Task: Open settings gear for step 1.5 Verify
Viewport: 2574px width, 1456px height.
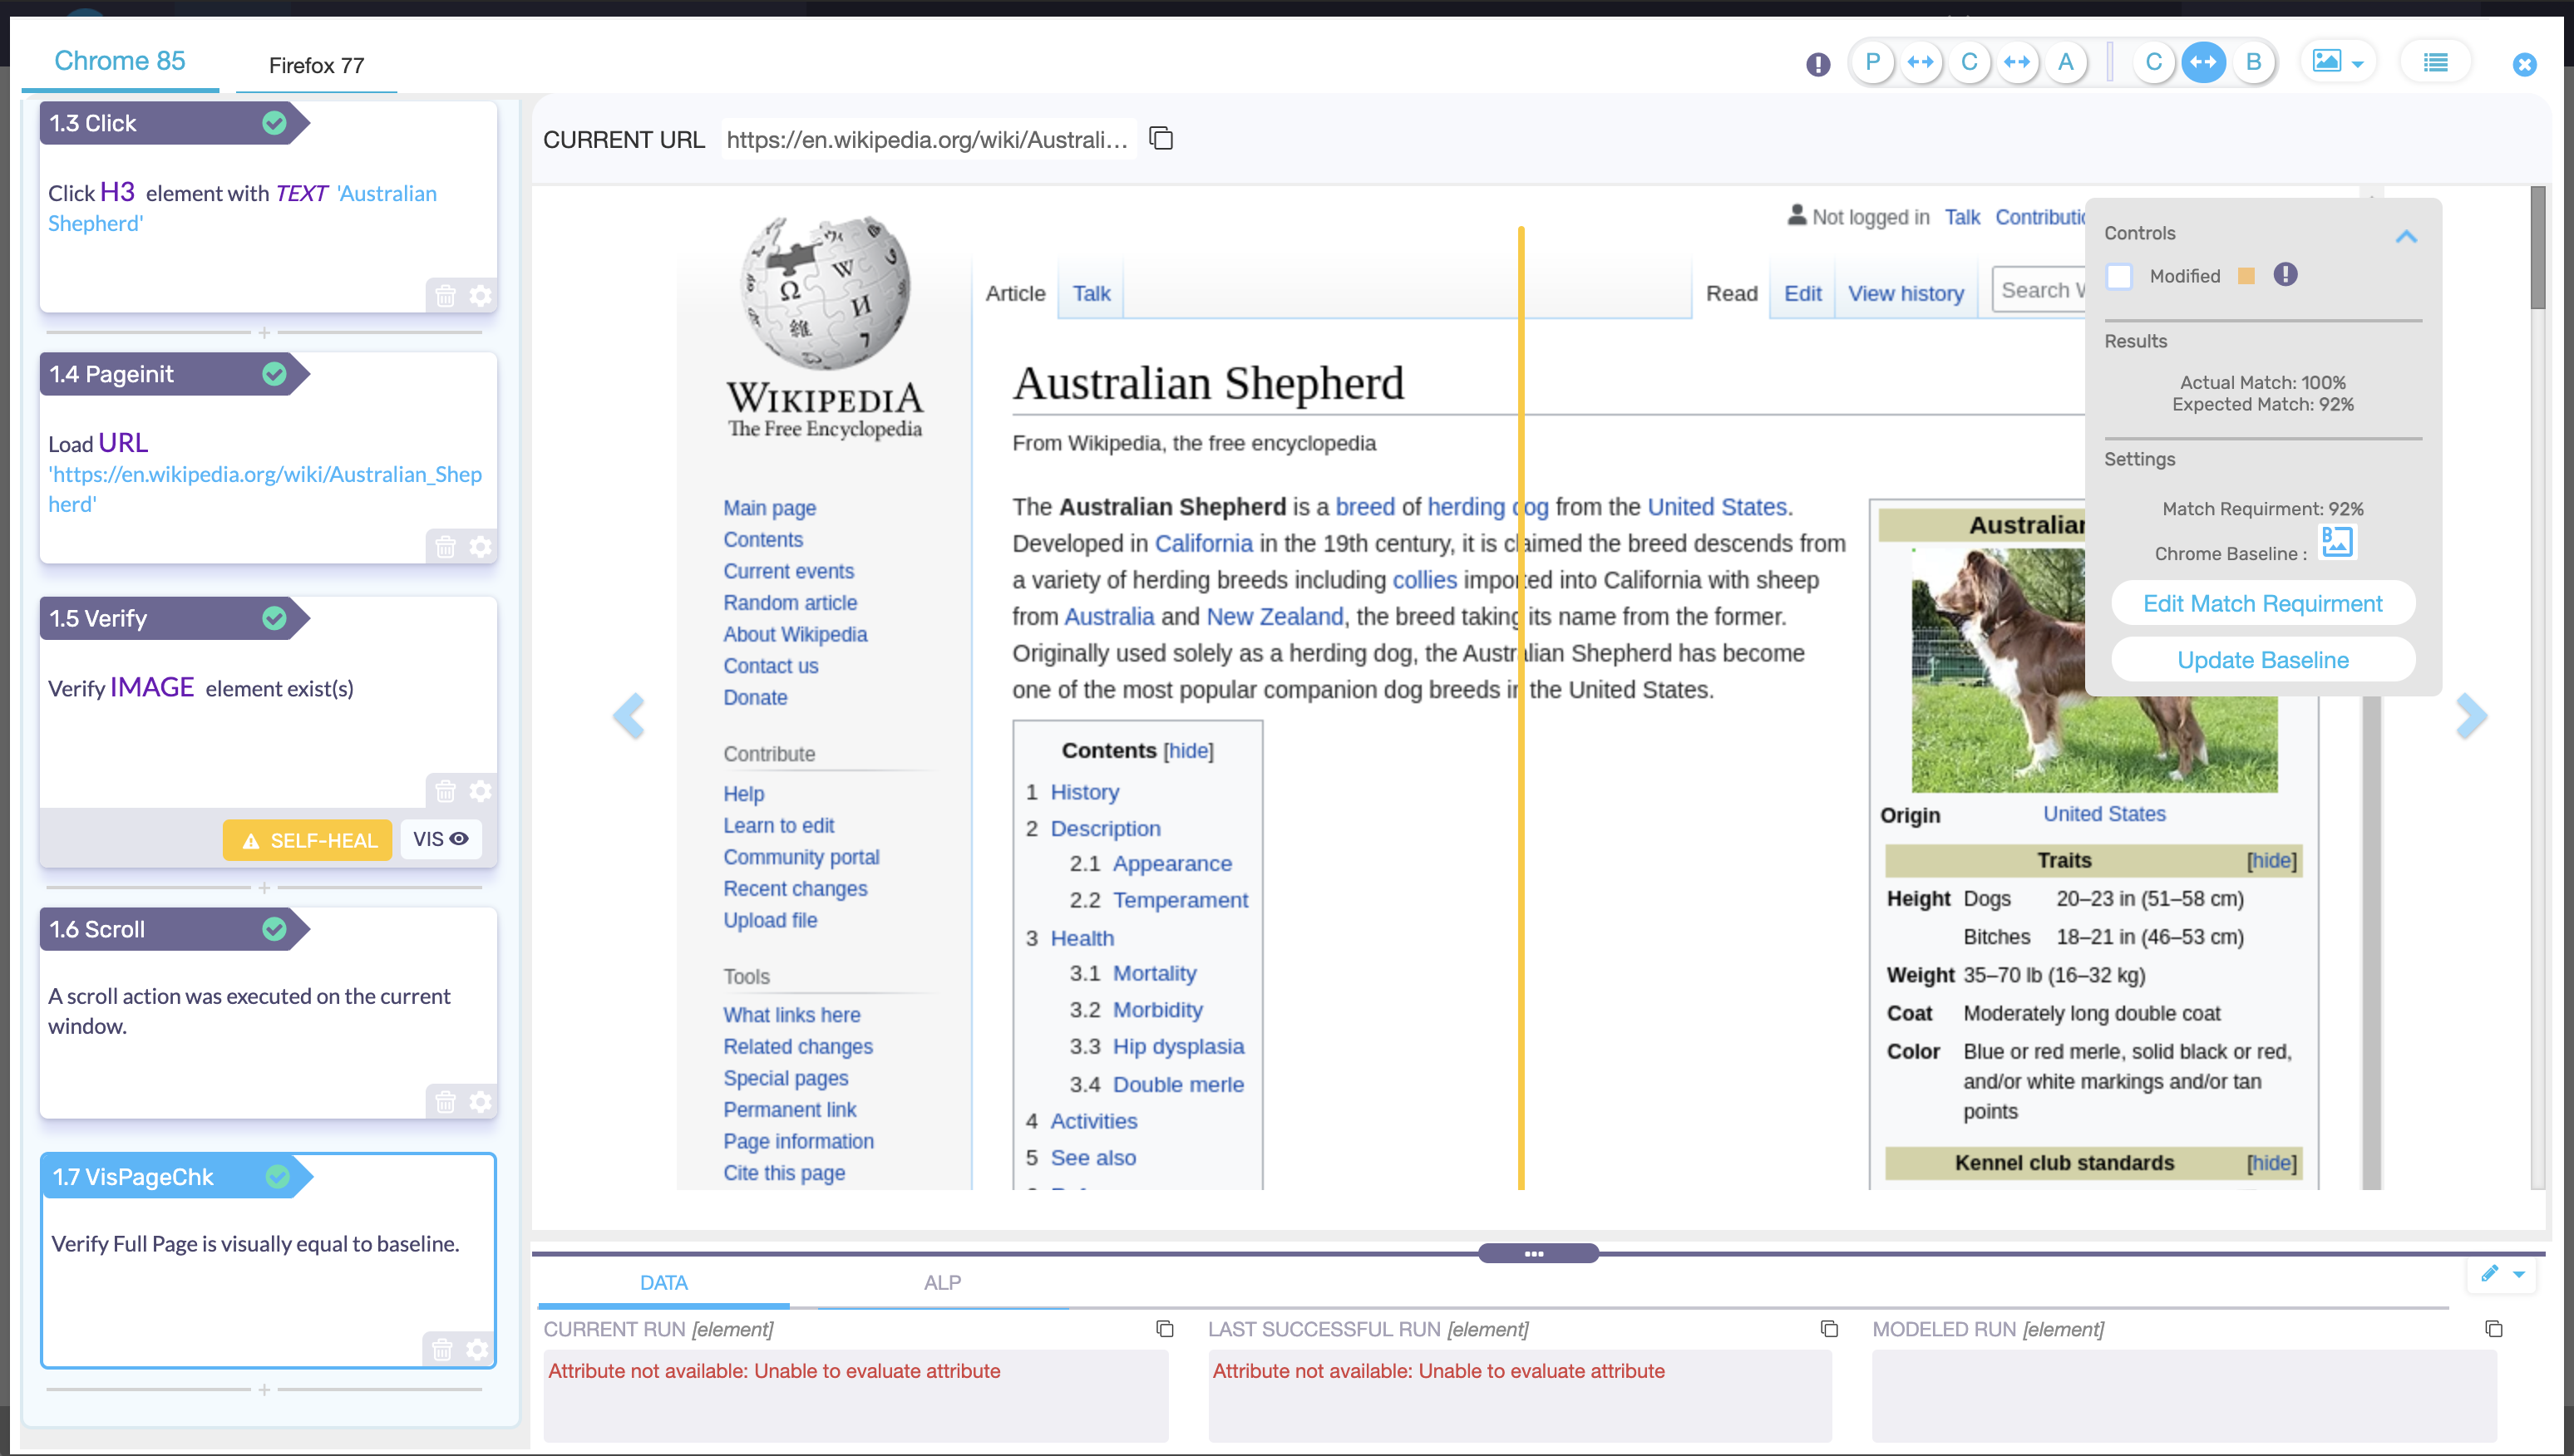Action: tap(481, 791)
